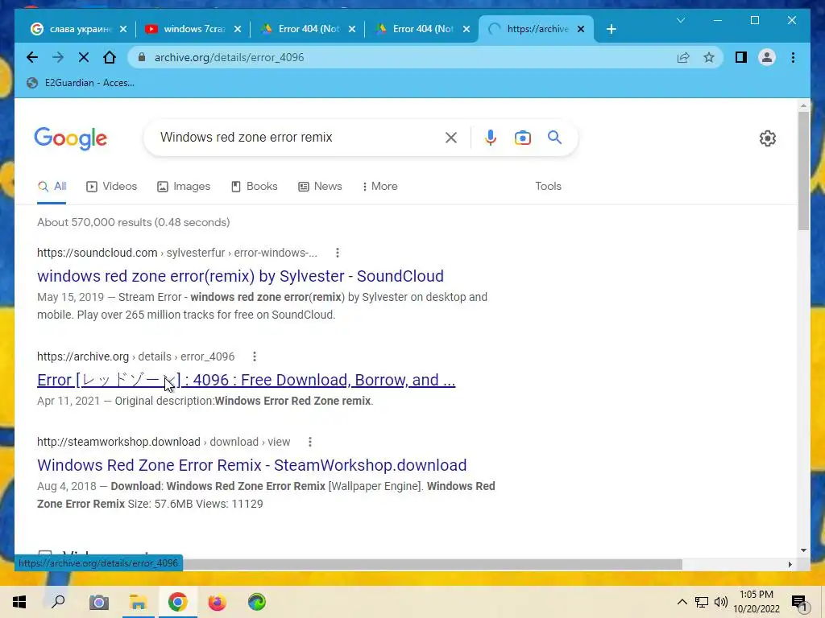Screen dimensions: 825x618
Task: Open the E2Guardian bookmark
Action: coord(81,83)
